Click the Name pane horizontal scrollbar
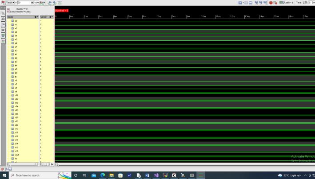Screen dimensions: 315x179 tap(23, 164)
